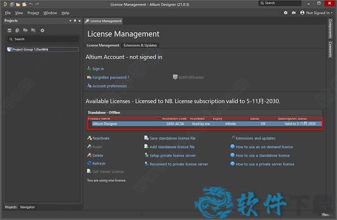Open the File menu
This screenshot has width=337, height=220.
[x=8, y=13]
